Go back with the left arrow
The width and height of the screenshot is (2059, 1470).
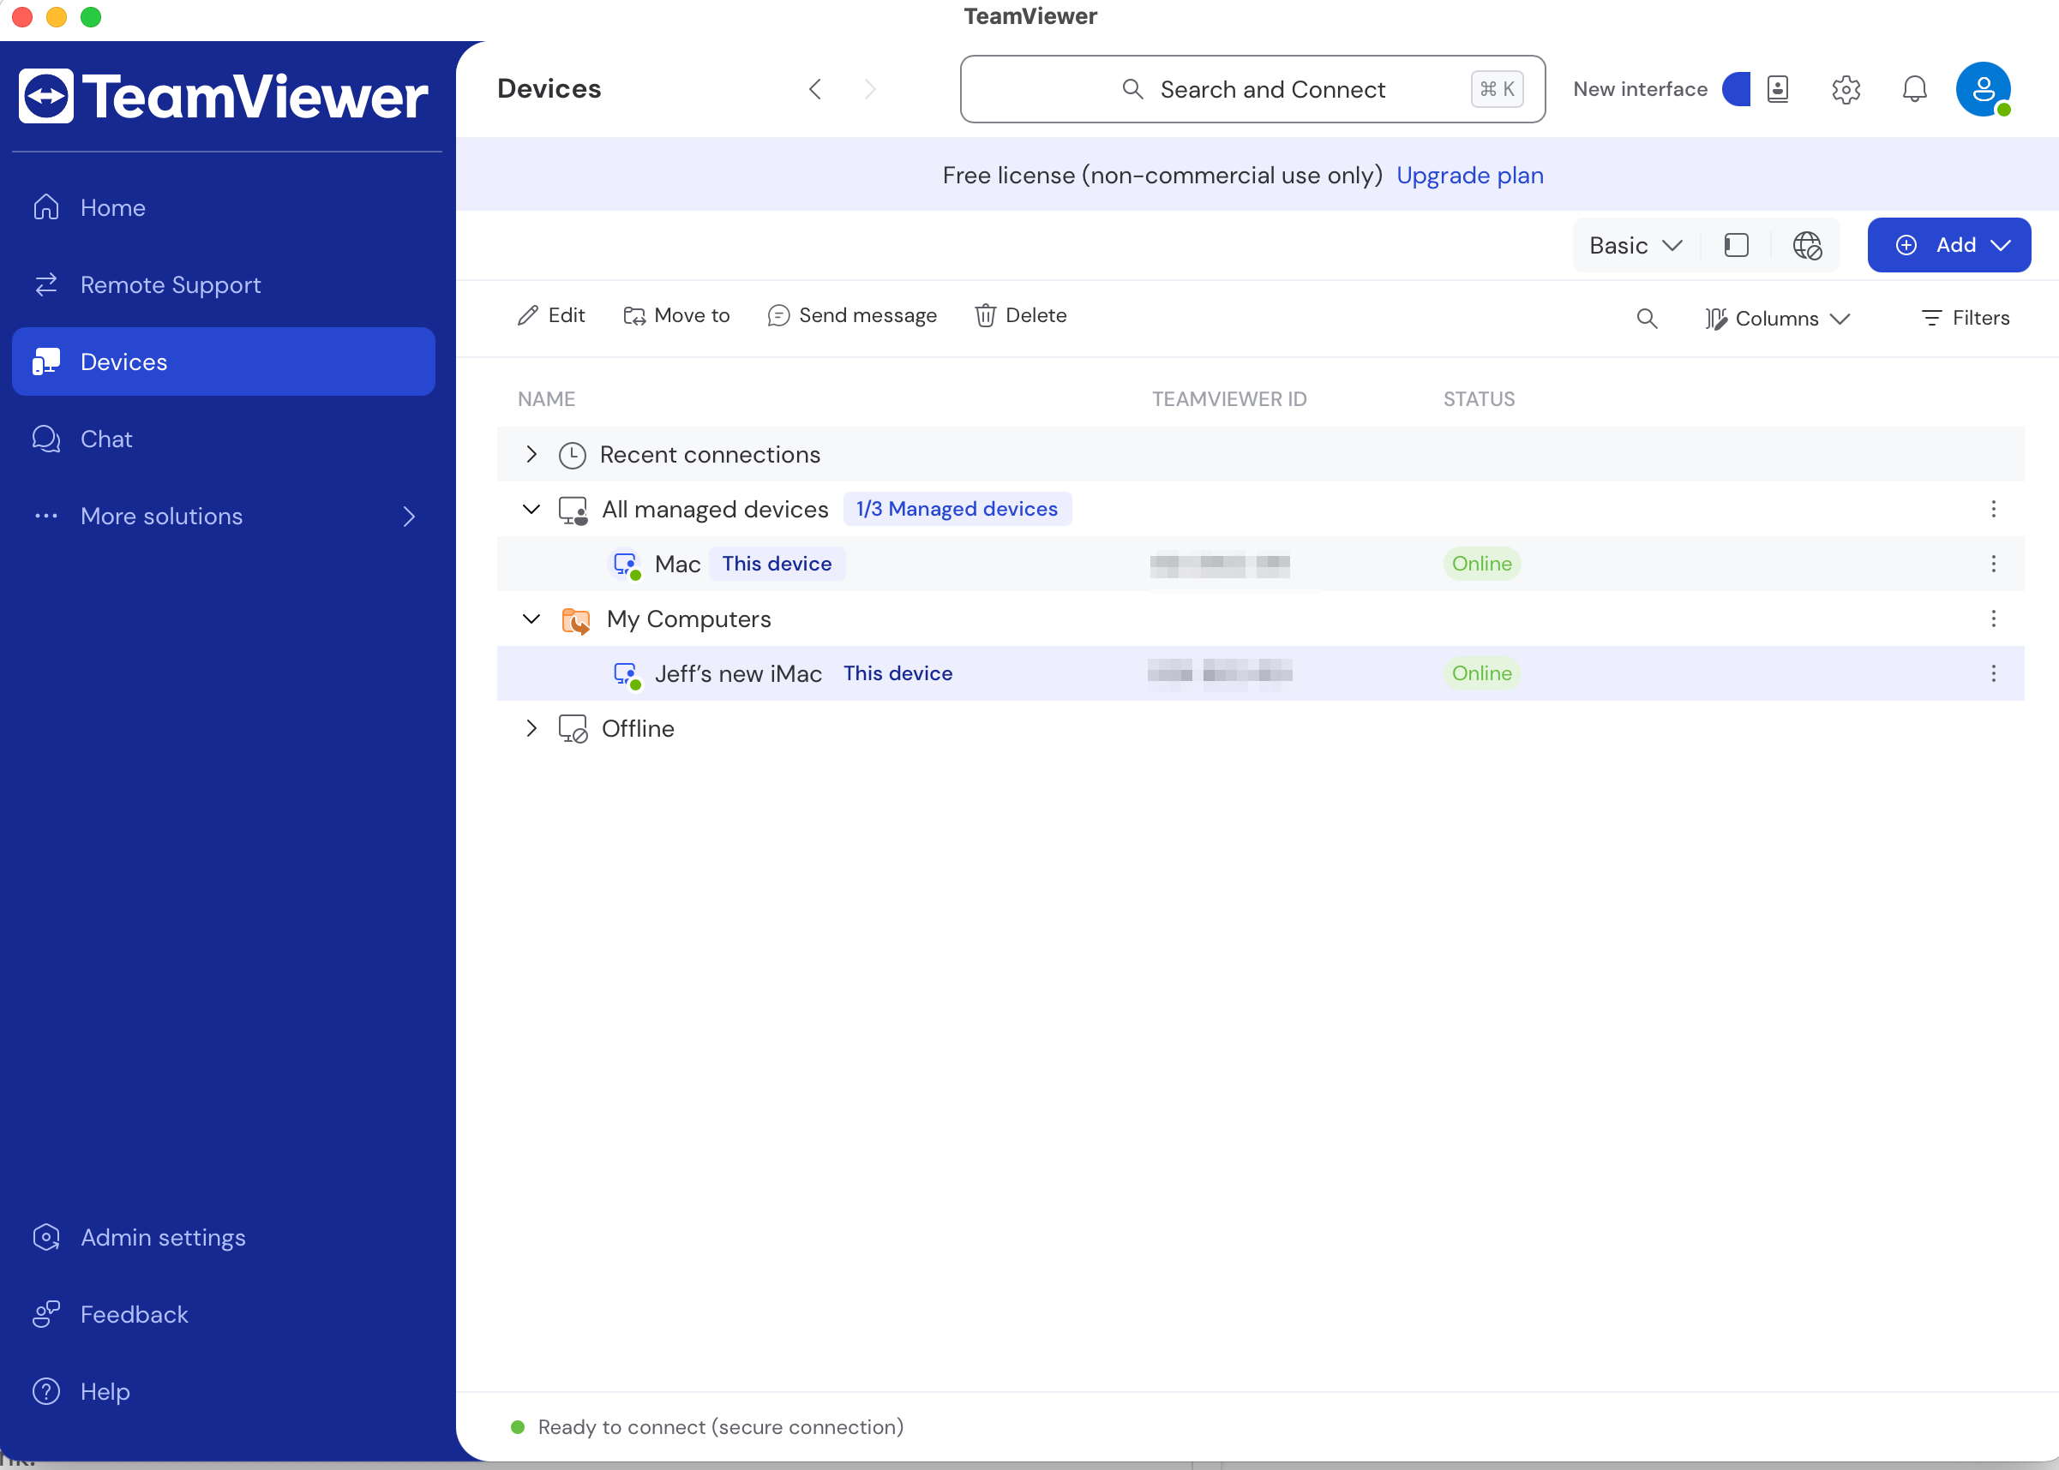(815, 89)
